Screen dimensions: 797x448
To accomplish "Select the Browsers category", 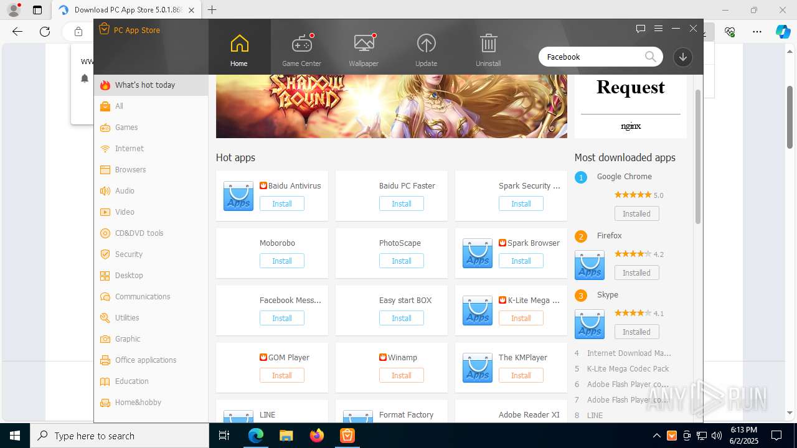I will 151,170.
